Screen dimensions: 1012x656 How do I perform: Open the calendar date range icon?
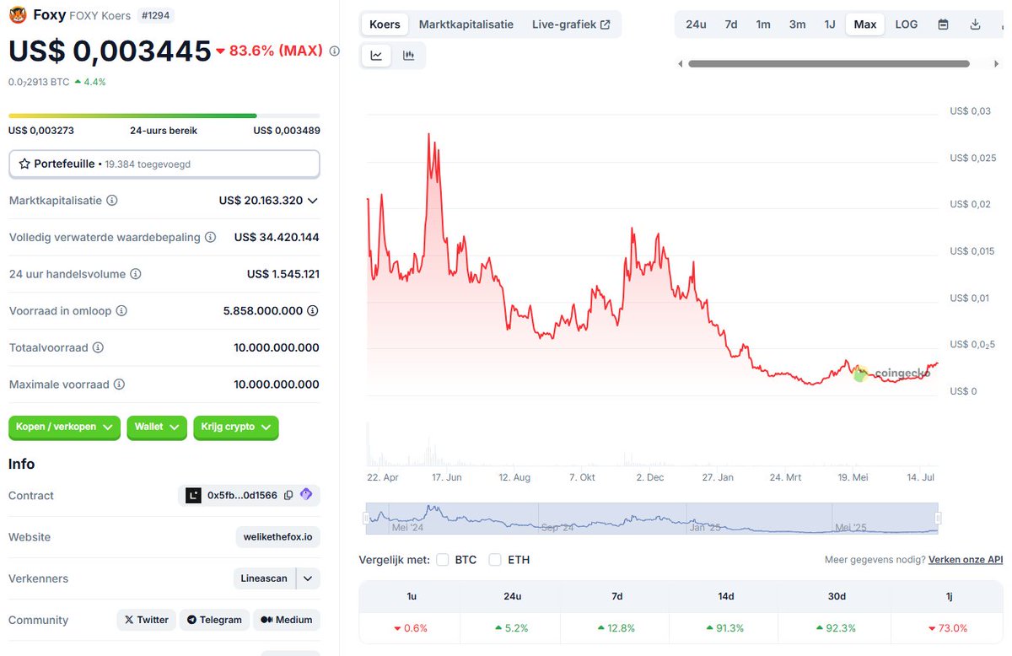pos(944,24)
